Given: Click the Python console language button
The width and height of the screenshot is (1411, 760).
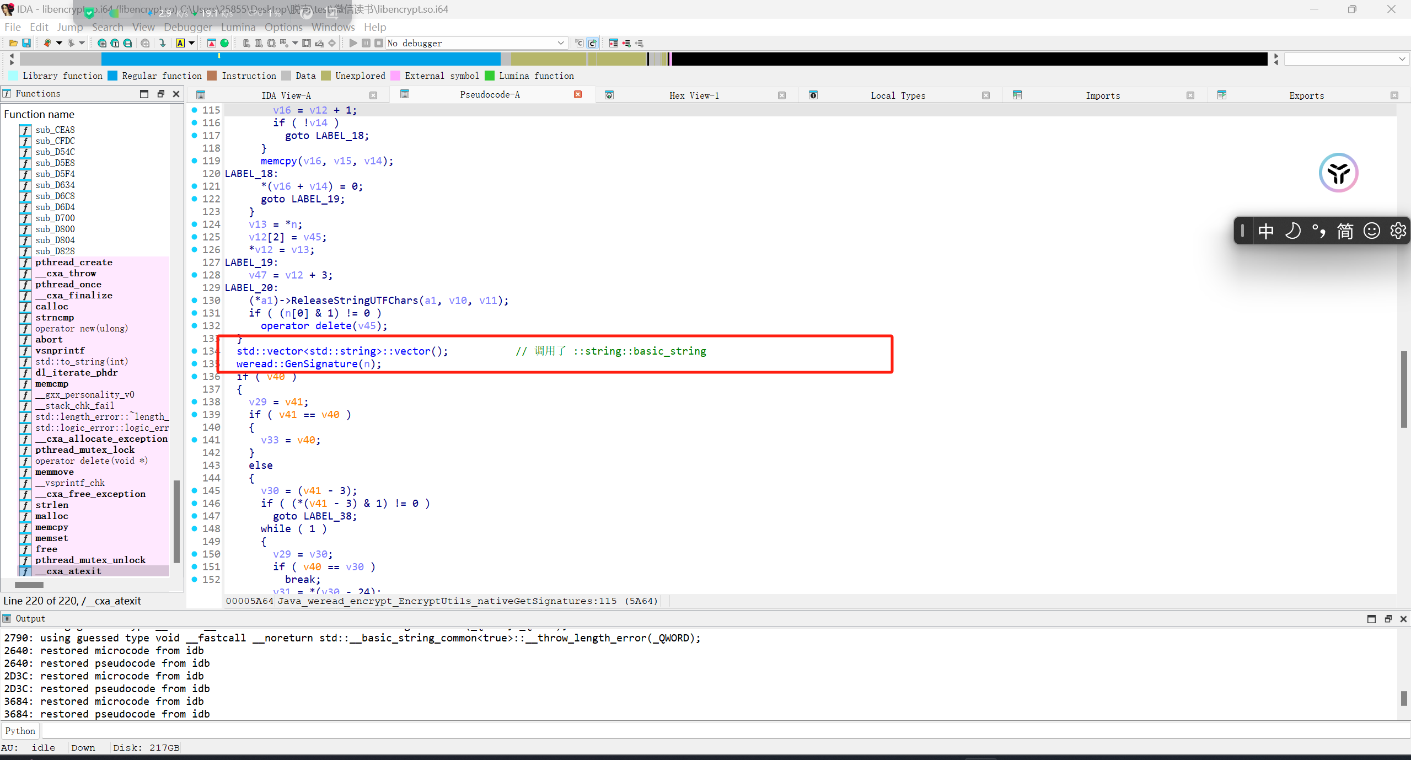Looking at the screenshot, I should point(20,731).
